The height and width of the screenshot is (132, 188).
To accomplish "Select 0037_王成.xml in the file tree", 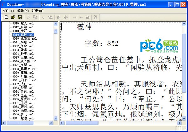I will [x=23, y=103].
